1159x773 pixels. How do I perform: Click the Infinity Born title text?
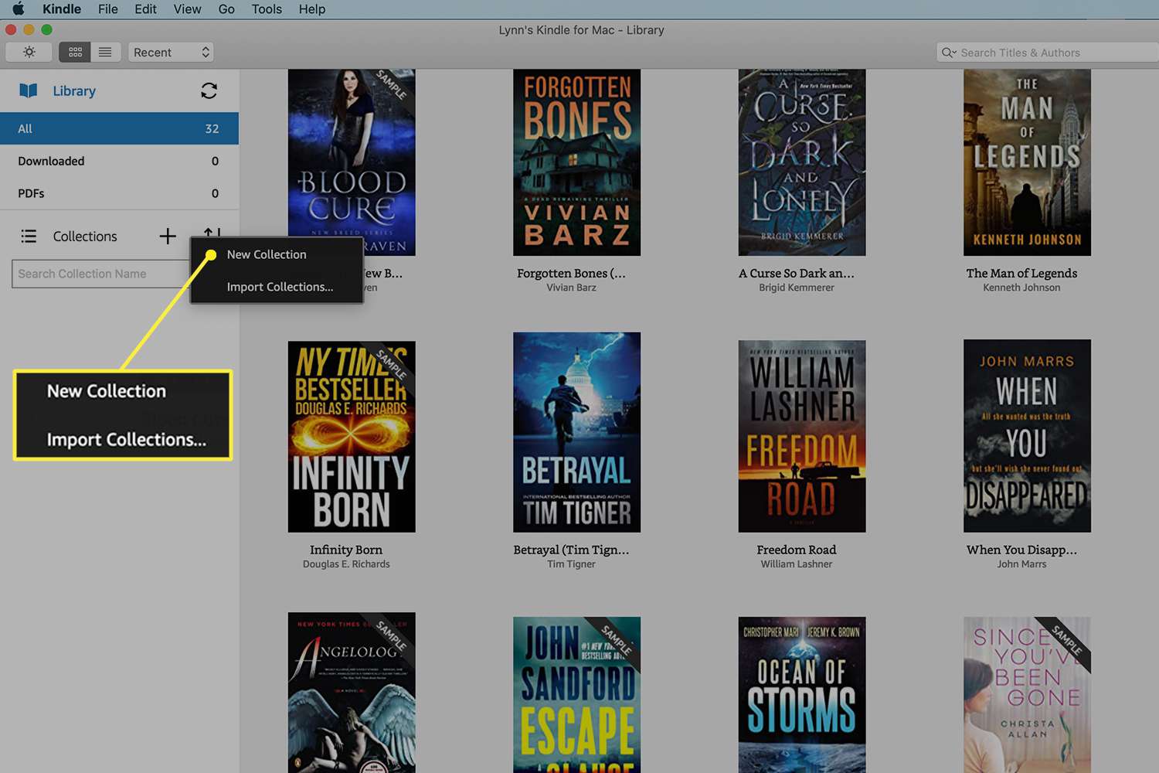346,550
